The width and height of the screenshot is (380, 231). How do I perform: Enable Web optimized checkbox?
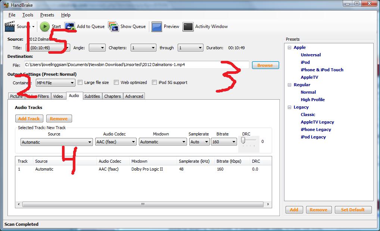[x=116, y=82]
